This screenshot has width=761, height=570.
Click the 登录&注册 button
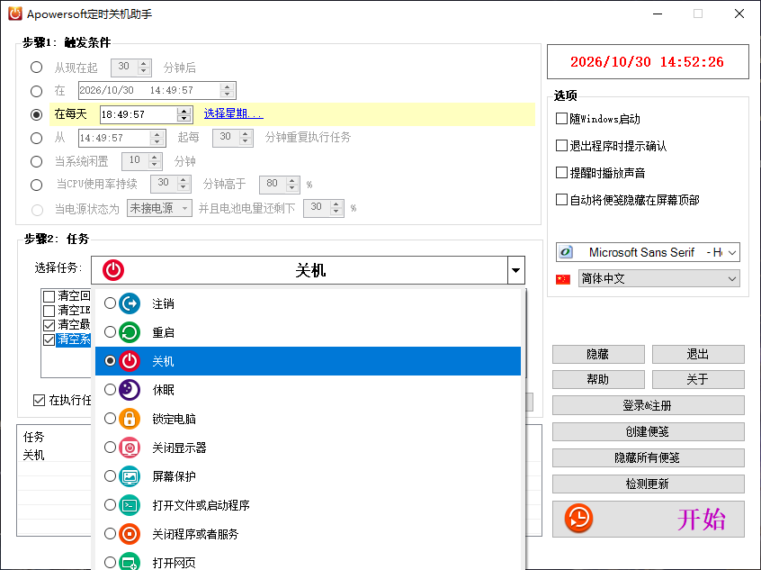click(648, 405)
